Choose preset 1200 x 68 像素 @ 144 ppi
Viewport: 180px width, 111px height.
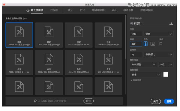pos(19,62)
